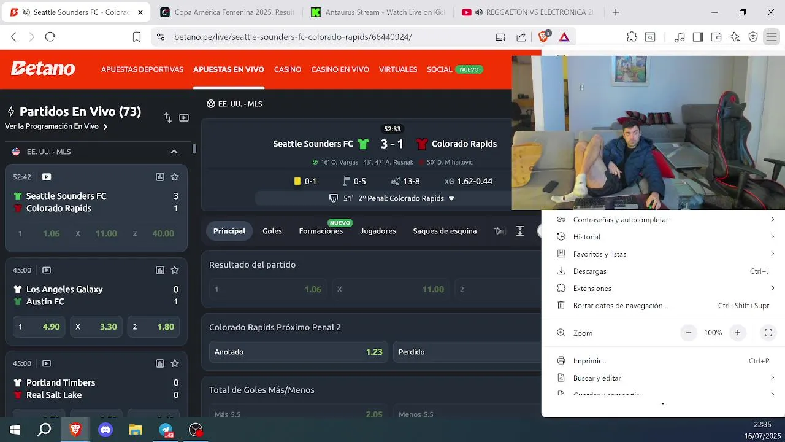Click the Betano logo
This screenshot has width=785, height=442.
pos(43,69)
